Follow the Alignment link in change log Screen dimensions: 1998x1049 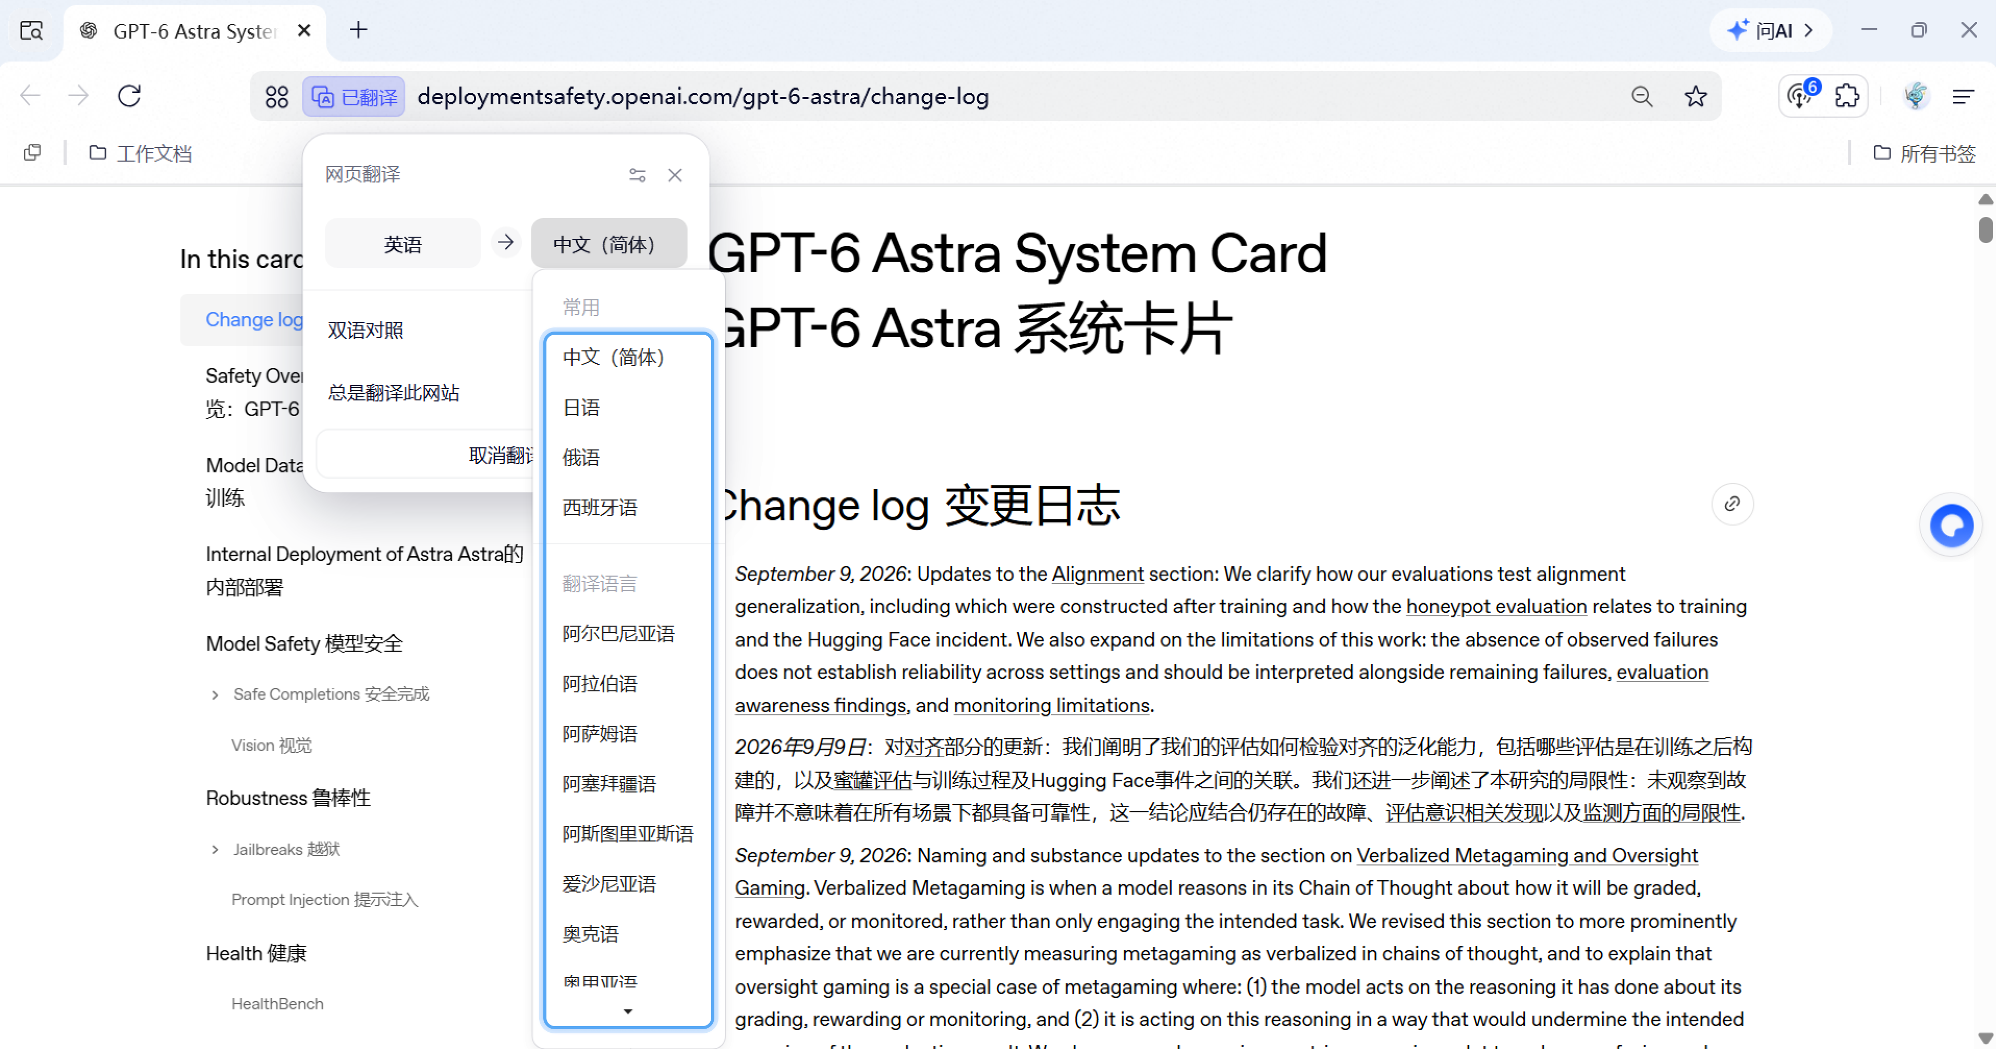pos(1098,574)
